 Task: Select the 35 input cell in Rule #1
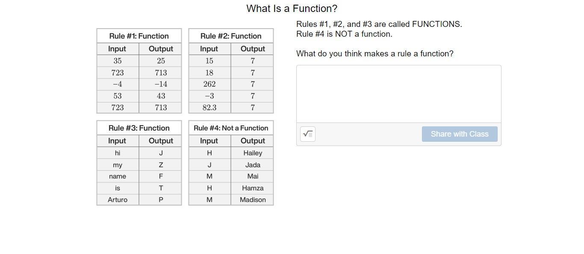118,61
